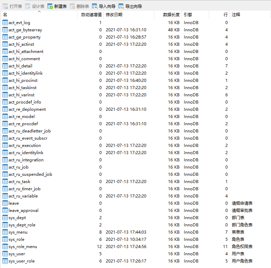This screenshot has height=268, width=271.
Task: Click the 2021-07-13 16:28:57 date cell
Action: pos(126,37)
